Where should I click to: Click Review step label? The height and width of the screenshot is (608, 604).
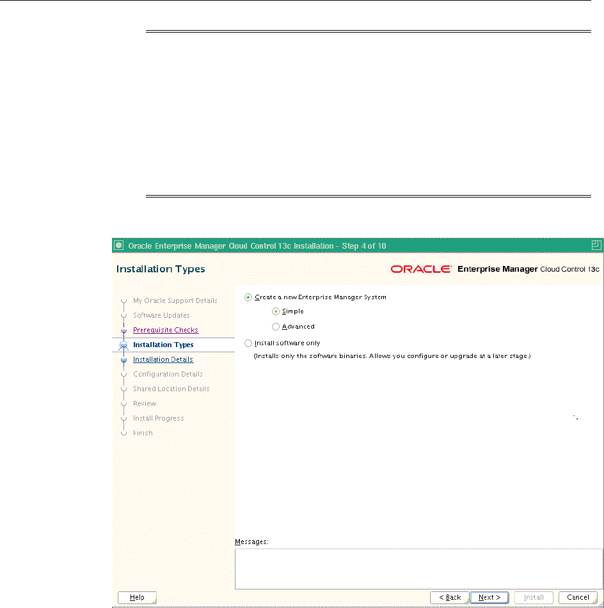coord(145,403)
